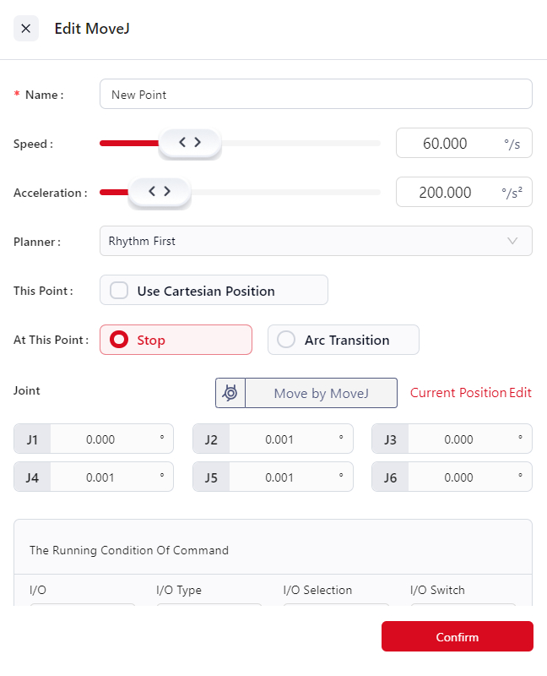Viewport: 547px width, 676px height.
Task: Select the Stop radio option
Action: click(x=120, y=340)
